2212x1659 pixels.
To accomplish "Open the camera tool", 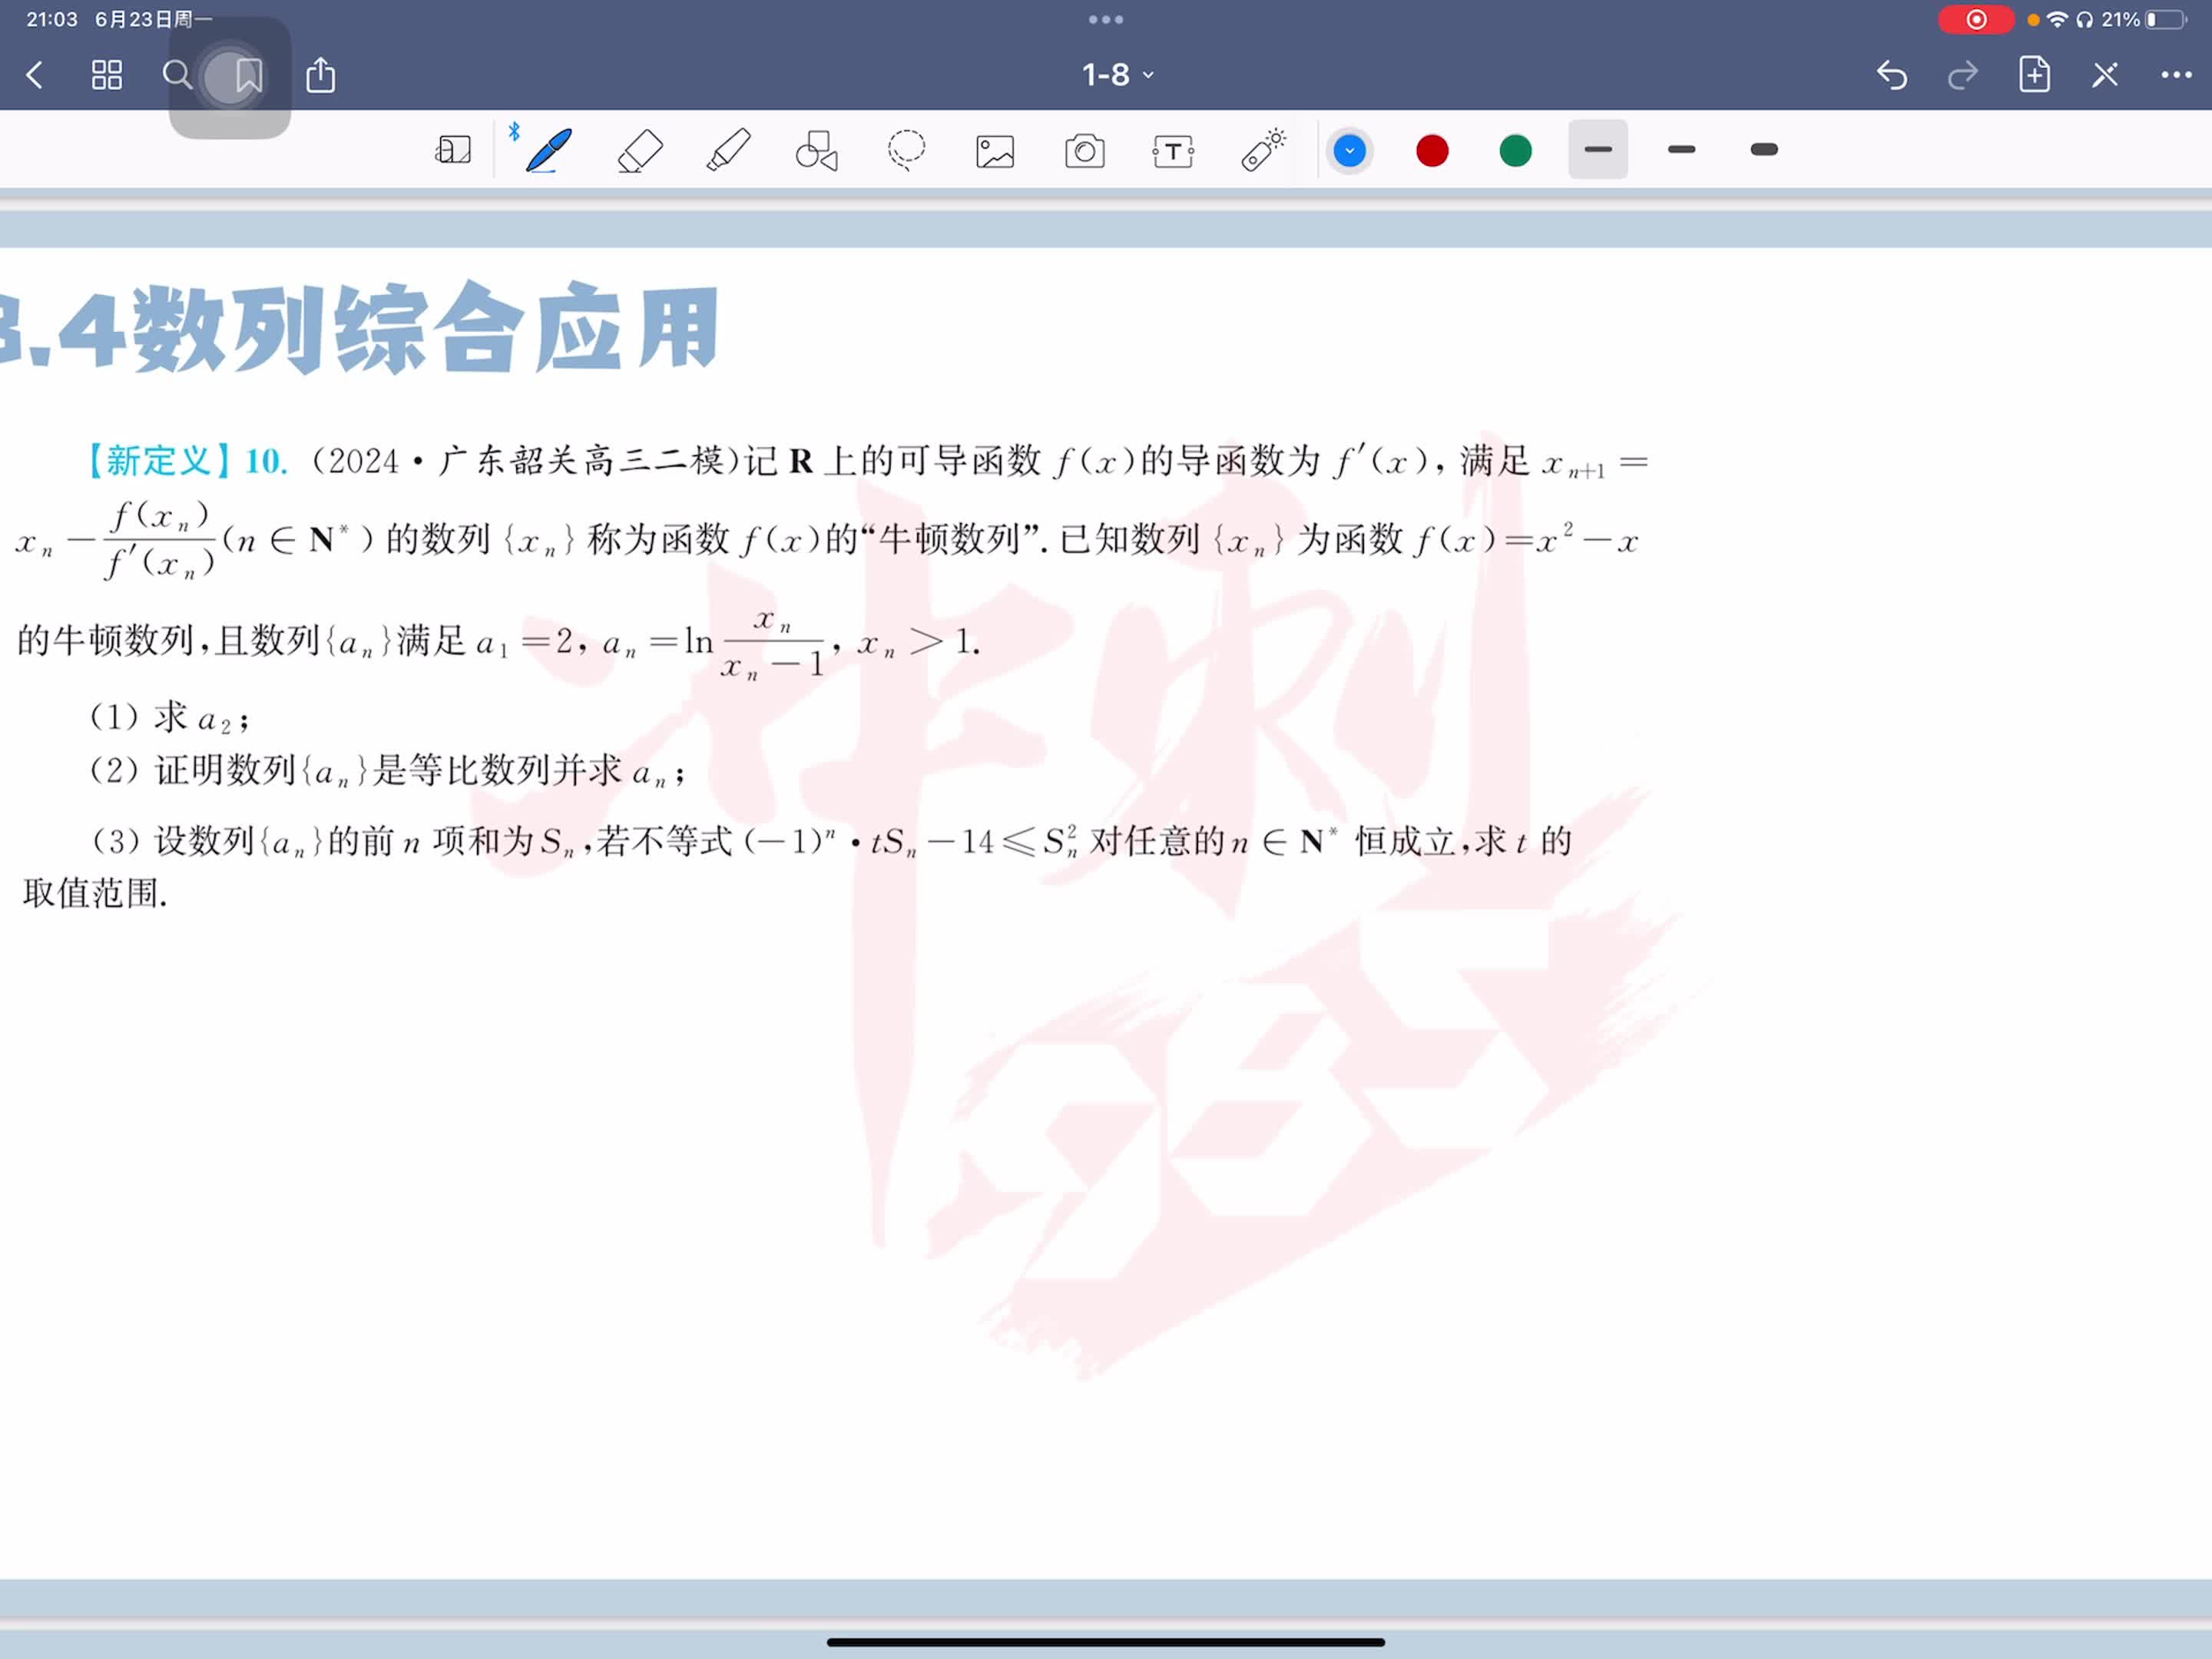I will (1084, 151).
